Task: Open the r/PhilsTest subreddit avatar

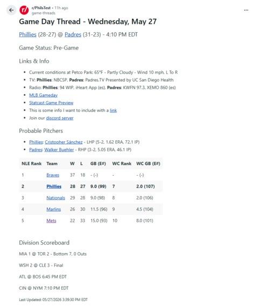Action: click(x=24, y=10)
